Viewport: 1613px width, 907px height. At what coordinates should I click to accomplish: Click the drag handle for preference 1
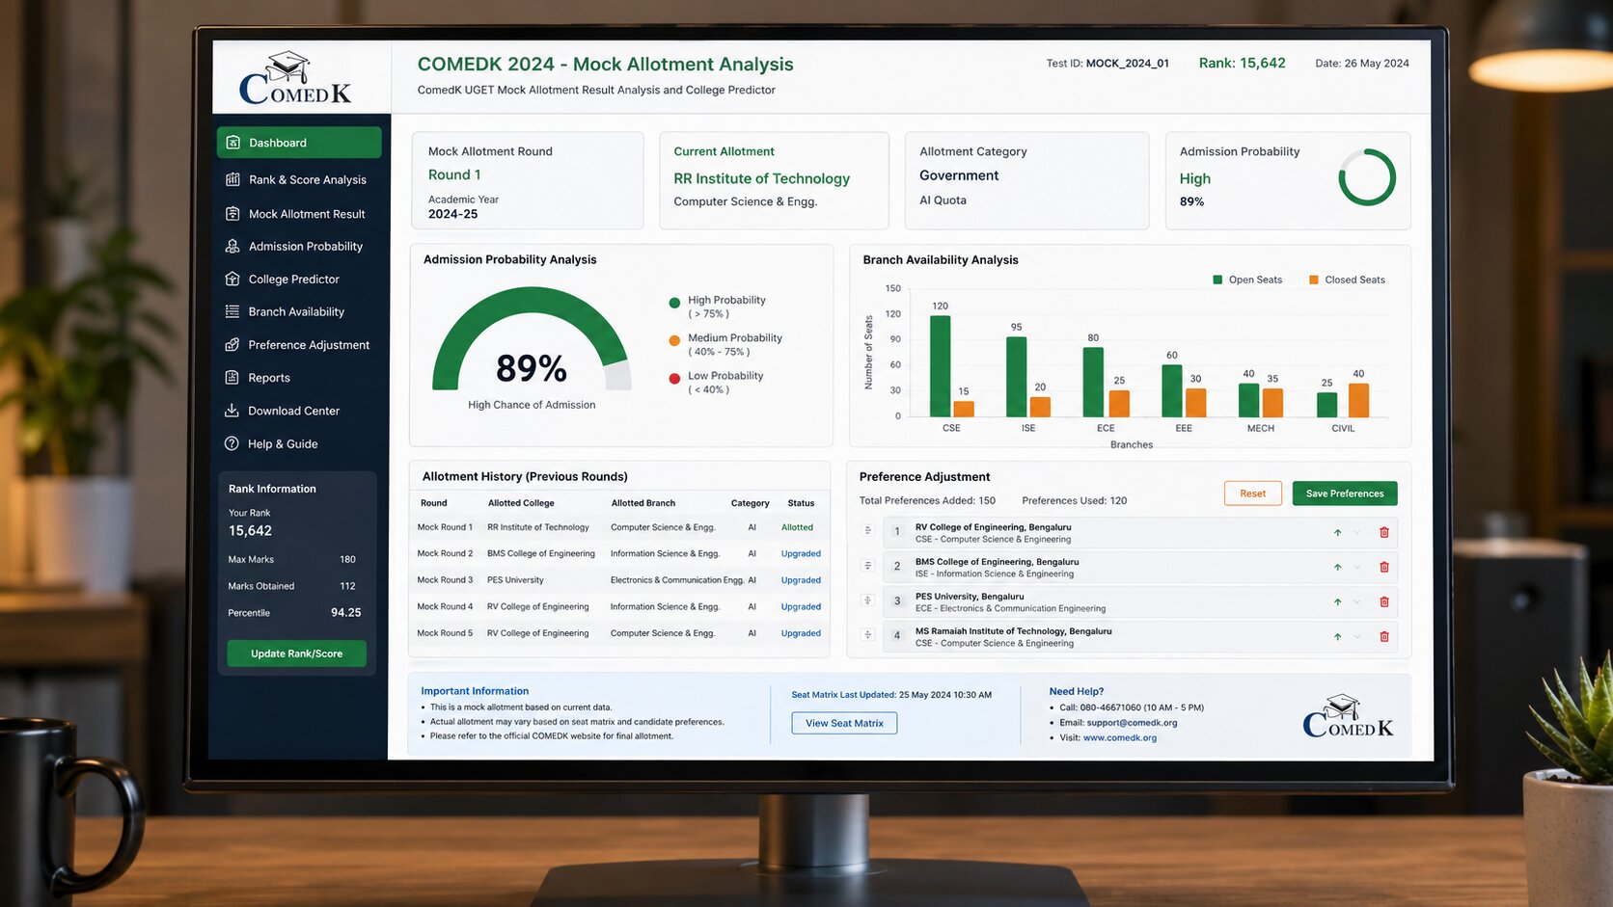click(x=868, y=531)
